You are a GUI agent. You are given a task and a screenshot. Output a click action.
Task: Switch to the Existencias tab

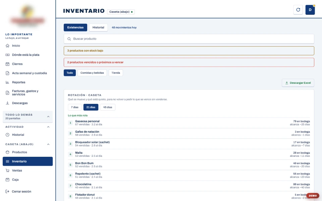click(75, 27)
